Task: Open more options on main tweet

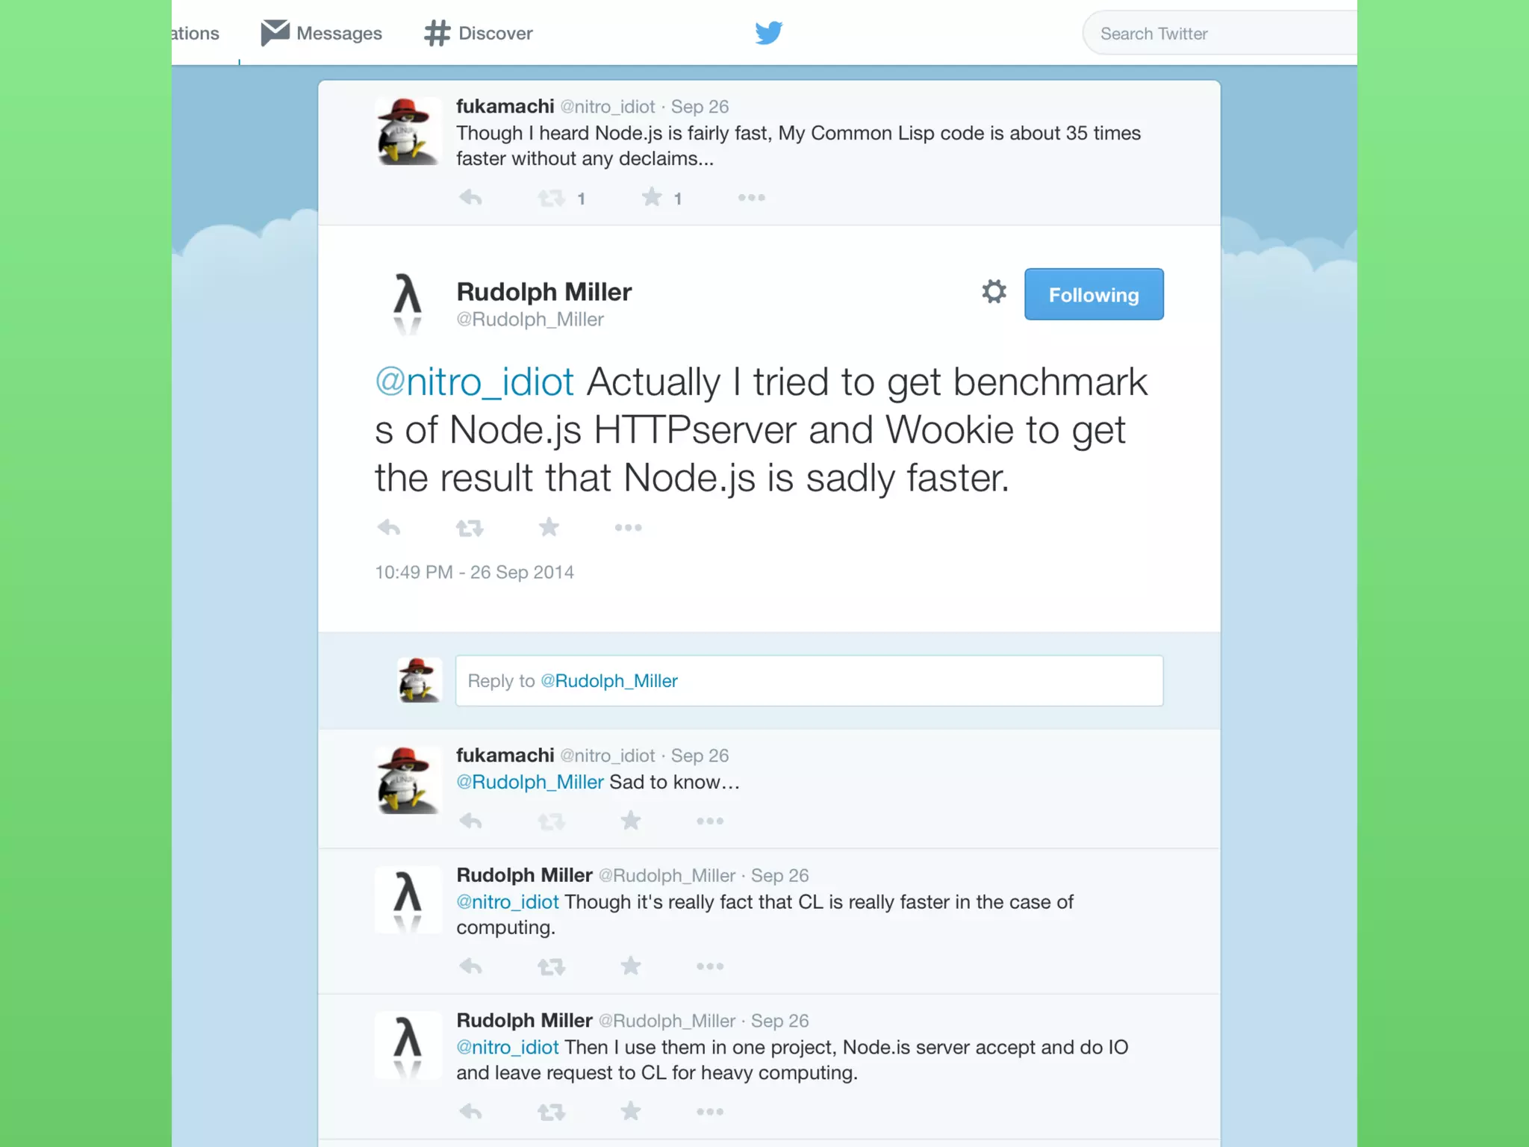Action: [628, 528]
